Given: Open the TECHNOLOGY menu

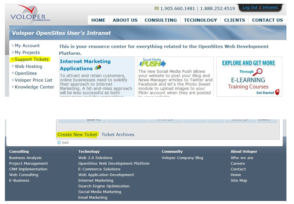Looking at the screenshot, I should click(x=201, y=20).
